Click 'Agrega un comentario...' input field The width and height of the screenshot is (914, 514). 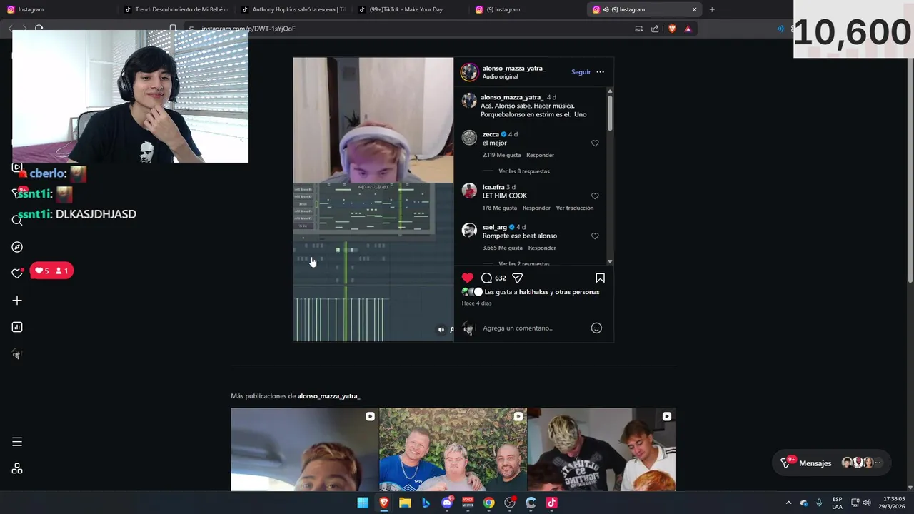534,328
